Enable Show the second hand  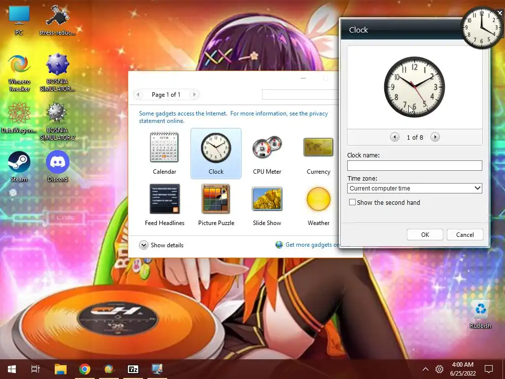pyautogui.click(x=352, y=202)
